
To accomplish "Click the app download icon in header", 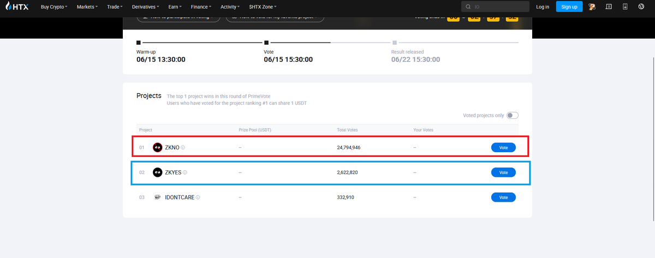I will (625, 7).
